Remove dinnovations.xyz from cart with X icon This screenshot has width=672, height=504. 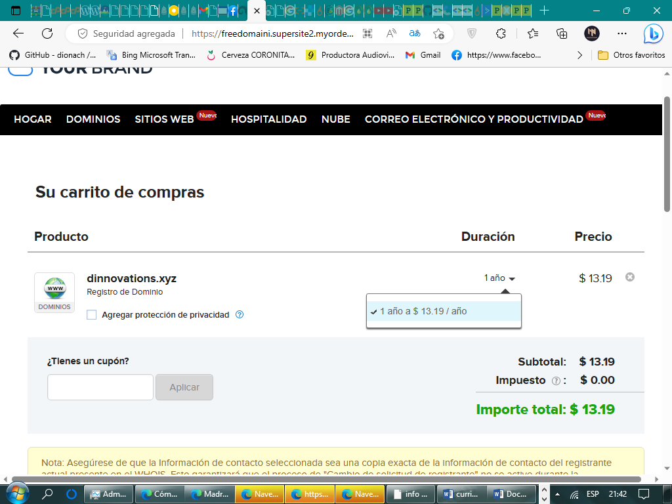[x=629, y=278]
